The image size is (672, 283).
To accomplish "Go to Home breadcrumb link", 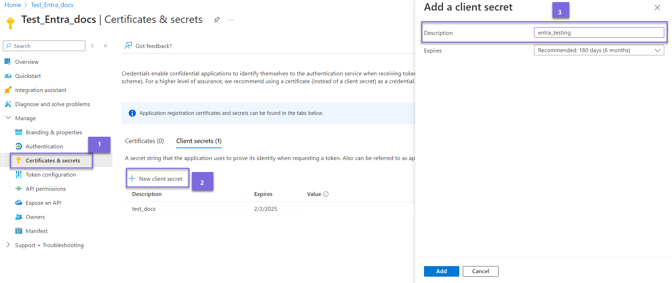I will point(13,5).
